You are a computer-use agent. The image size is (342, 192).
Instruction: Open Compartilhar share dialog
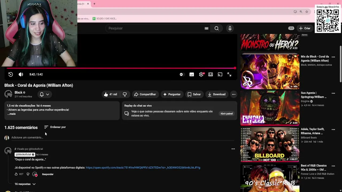click(x=145, y=94)
